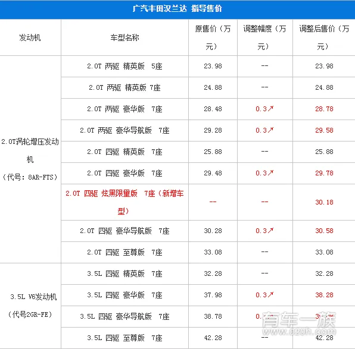This screenshot has width=355, height=349.
Task: Select the 发动机 column header
Action: 30,37
